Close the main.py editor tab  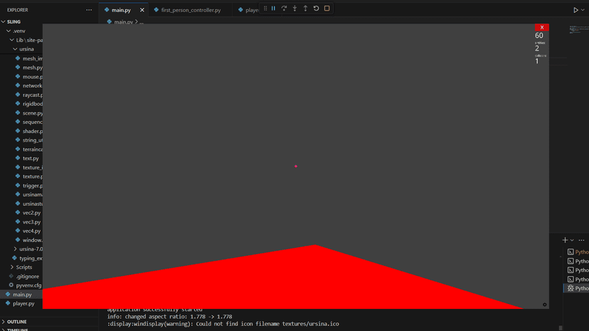click(x=142, y=10)
